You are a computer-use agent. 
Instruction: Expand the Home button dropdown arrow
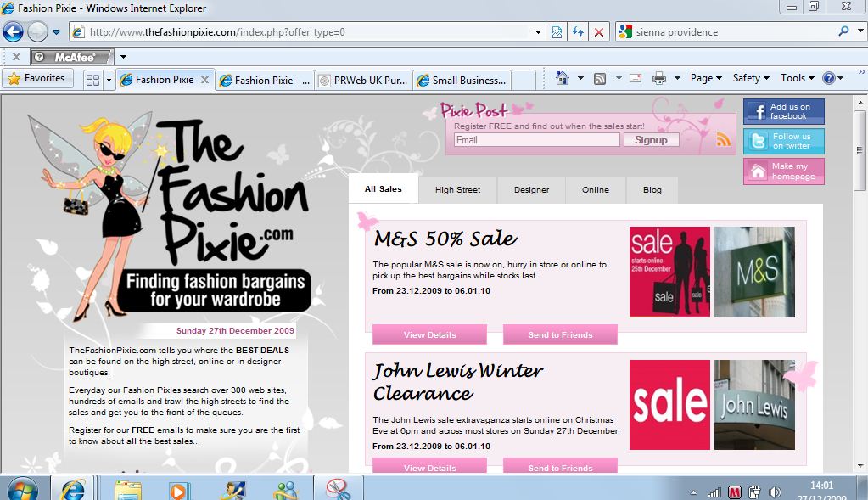[580, 78]
